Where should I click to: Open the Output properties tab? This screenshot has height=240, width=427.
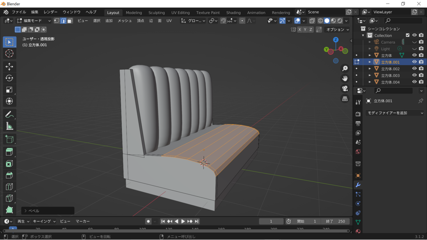[358, 123]
